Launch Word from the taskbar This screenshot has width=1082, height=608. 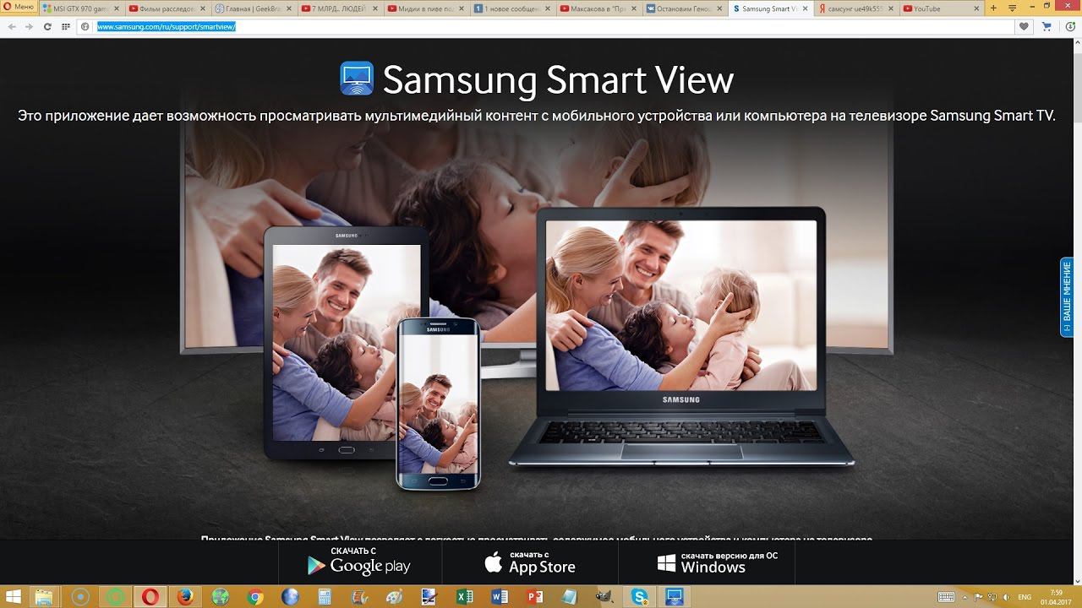click(499, 596)
